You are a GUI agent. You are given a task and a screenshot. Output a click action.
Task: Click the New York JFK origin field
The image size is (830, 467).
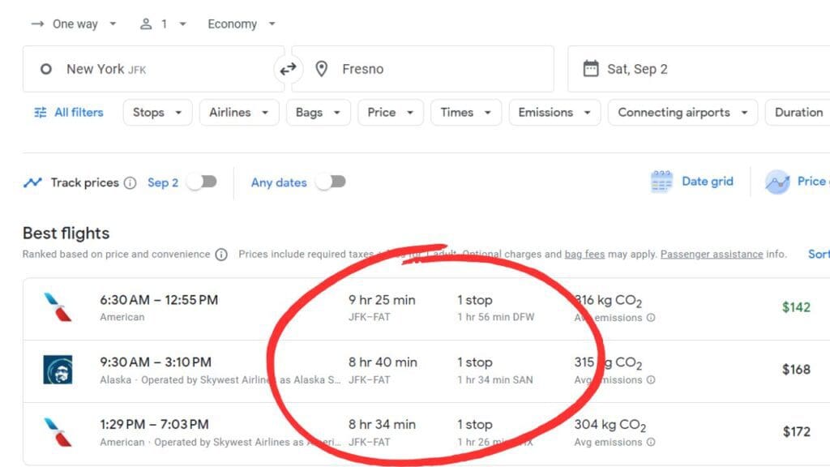[x=152, y=70]
